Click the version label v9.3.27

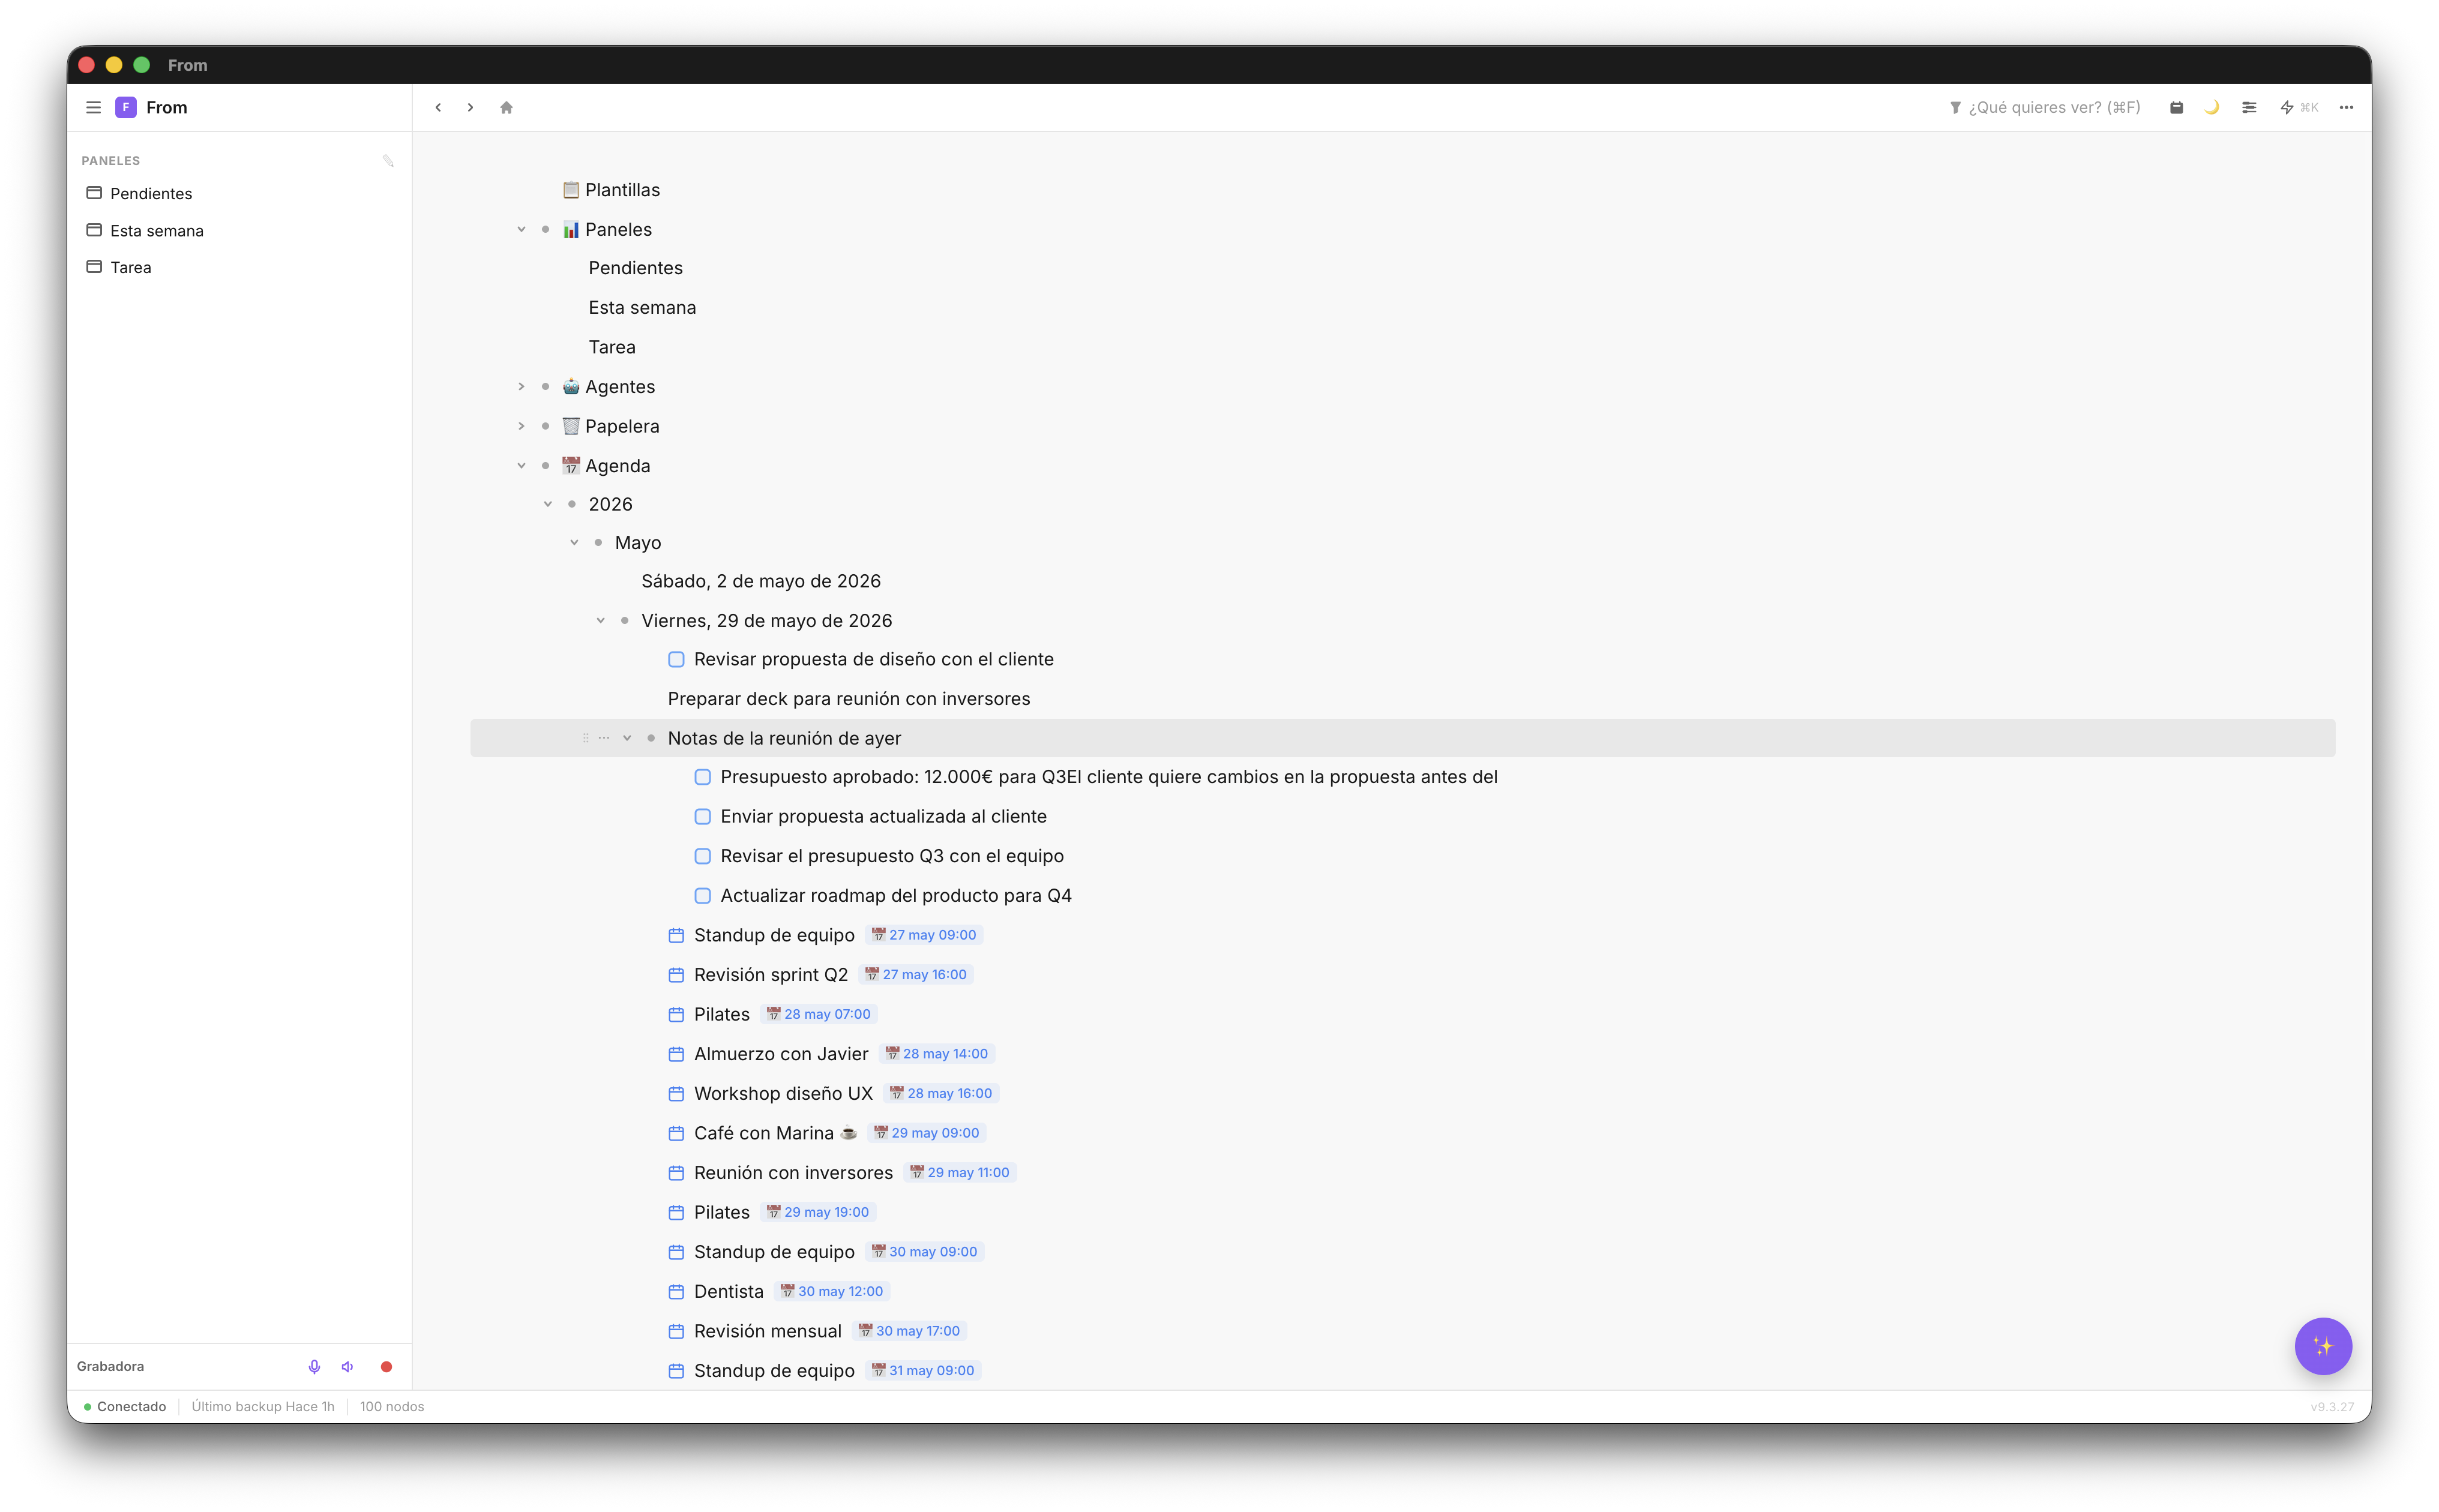pyautogui.click(x=2332, y=1406)
